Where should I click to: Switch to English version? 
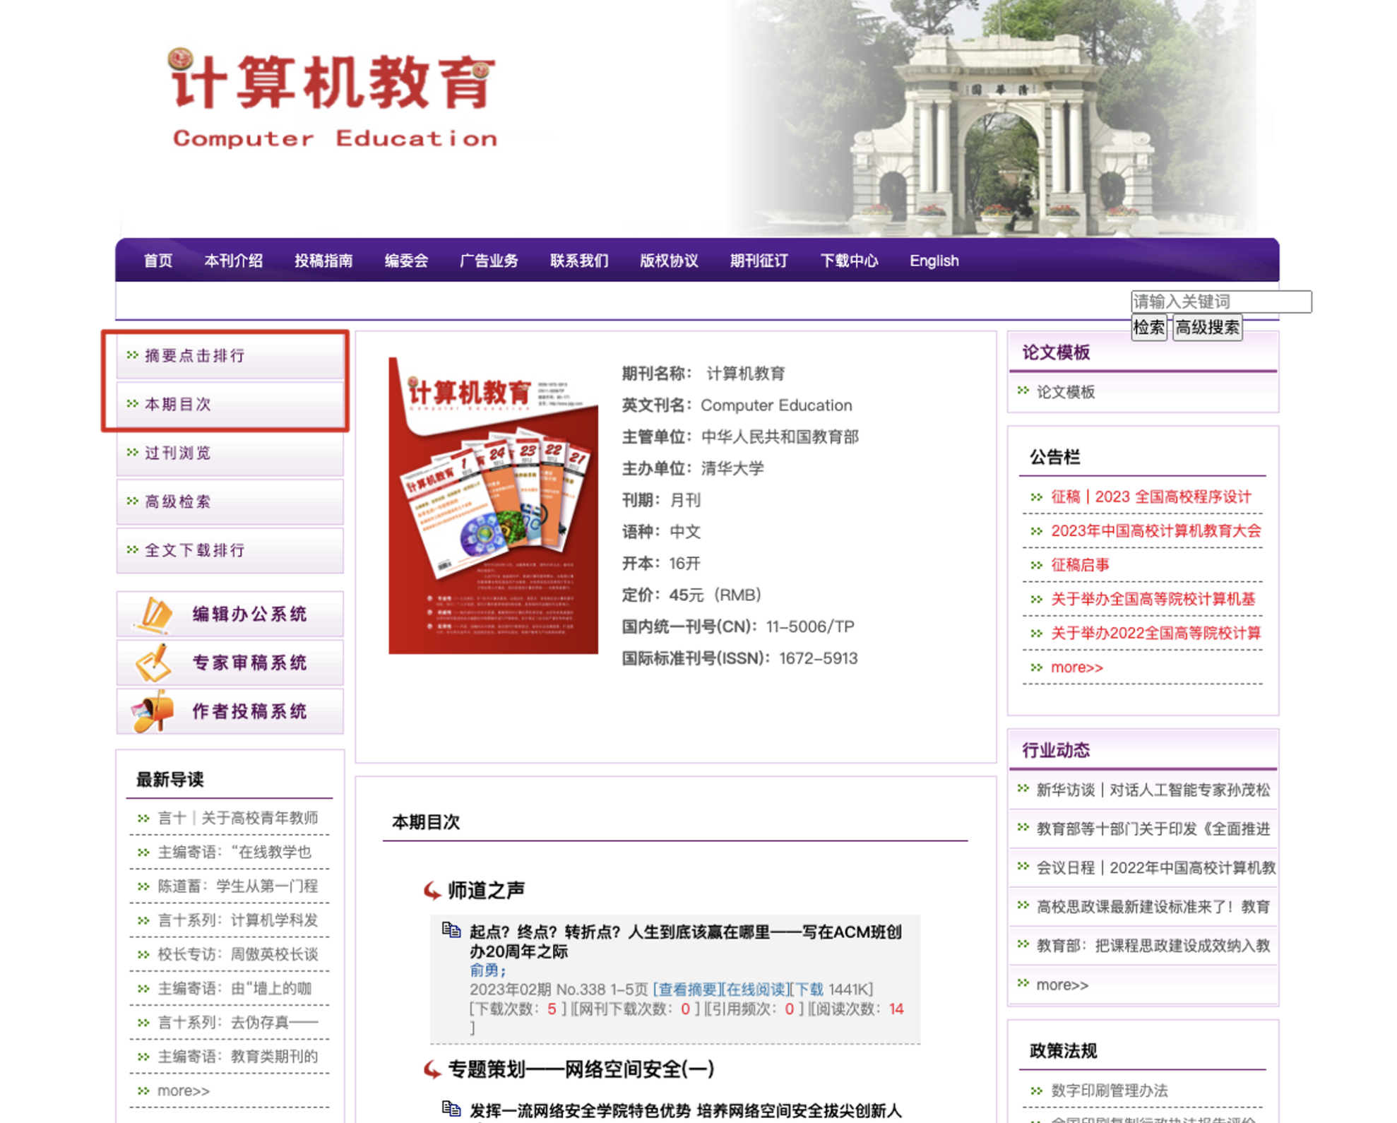(x=934, y=261)
